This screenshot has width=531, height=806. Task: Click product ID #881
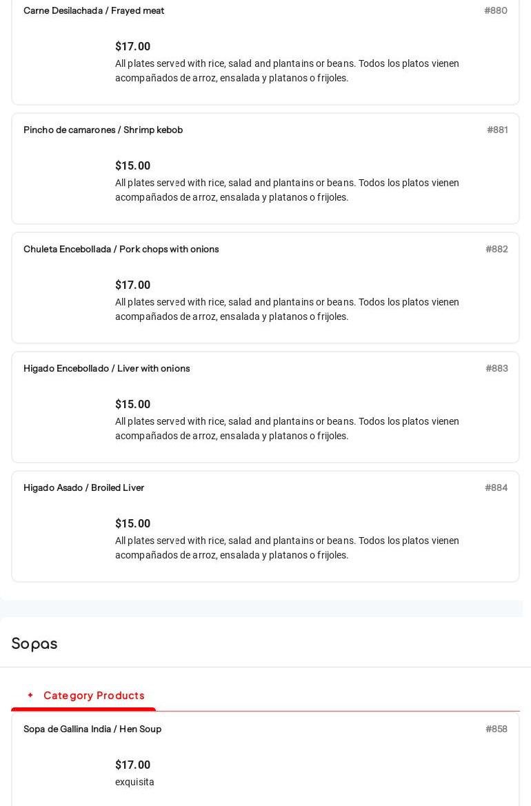point(497,130)
